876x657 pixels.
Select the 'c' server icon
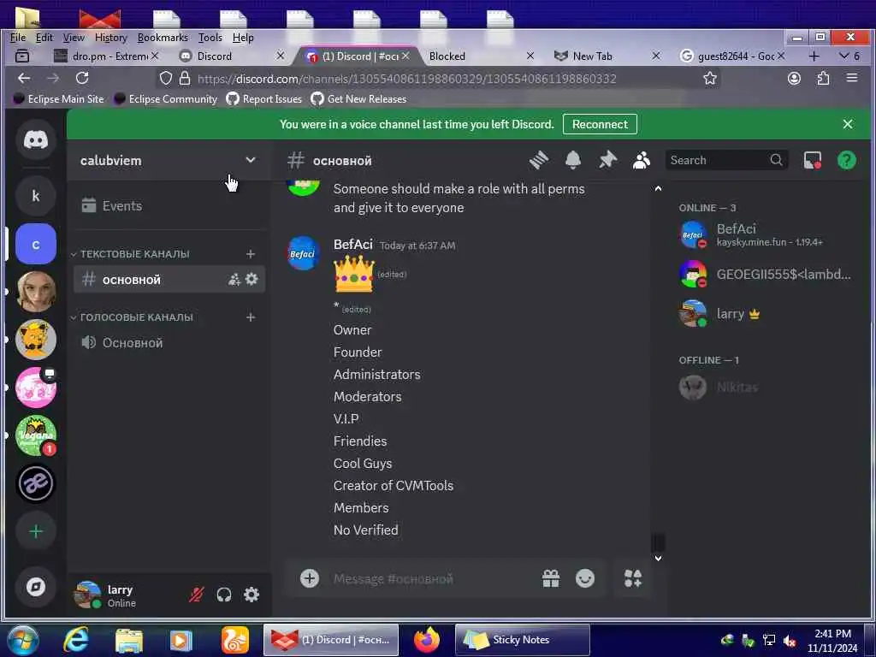[x=36, y=244]
